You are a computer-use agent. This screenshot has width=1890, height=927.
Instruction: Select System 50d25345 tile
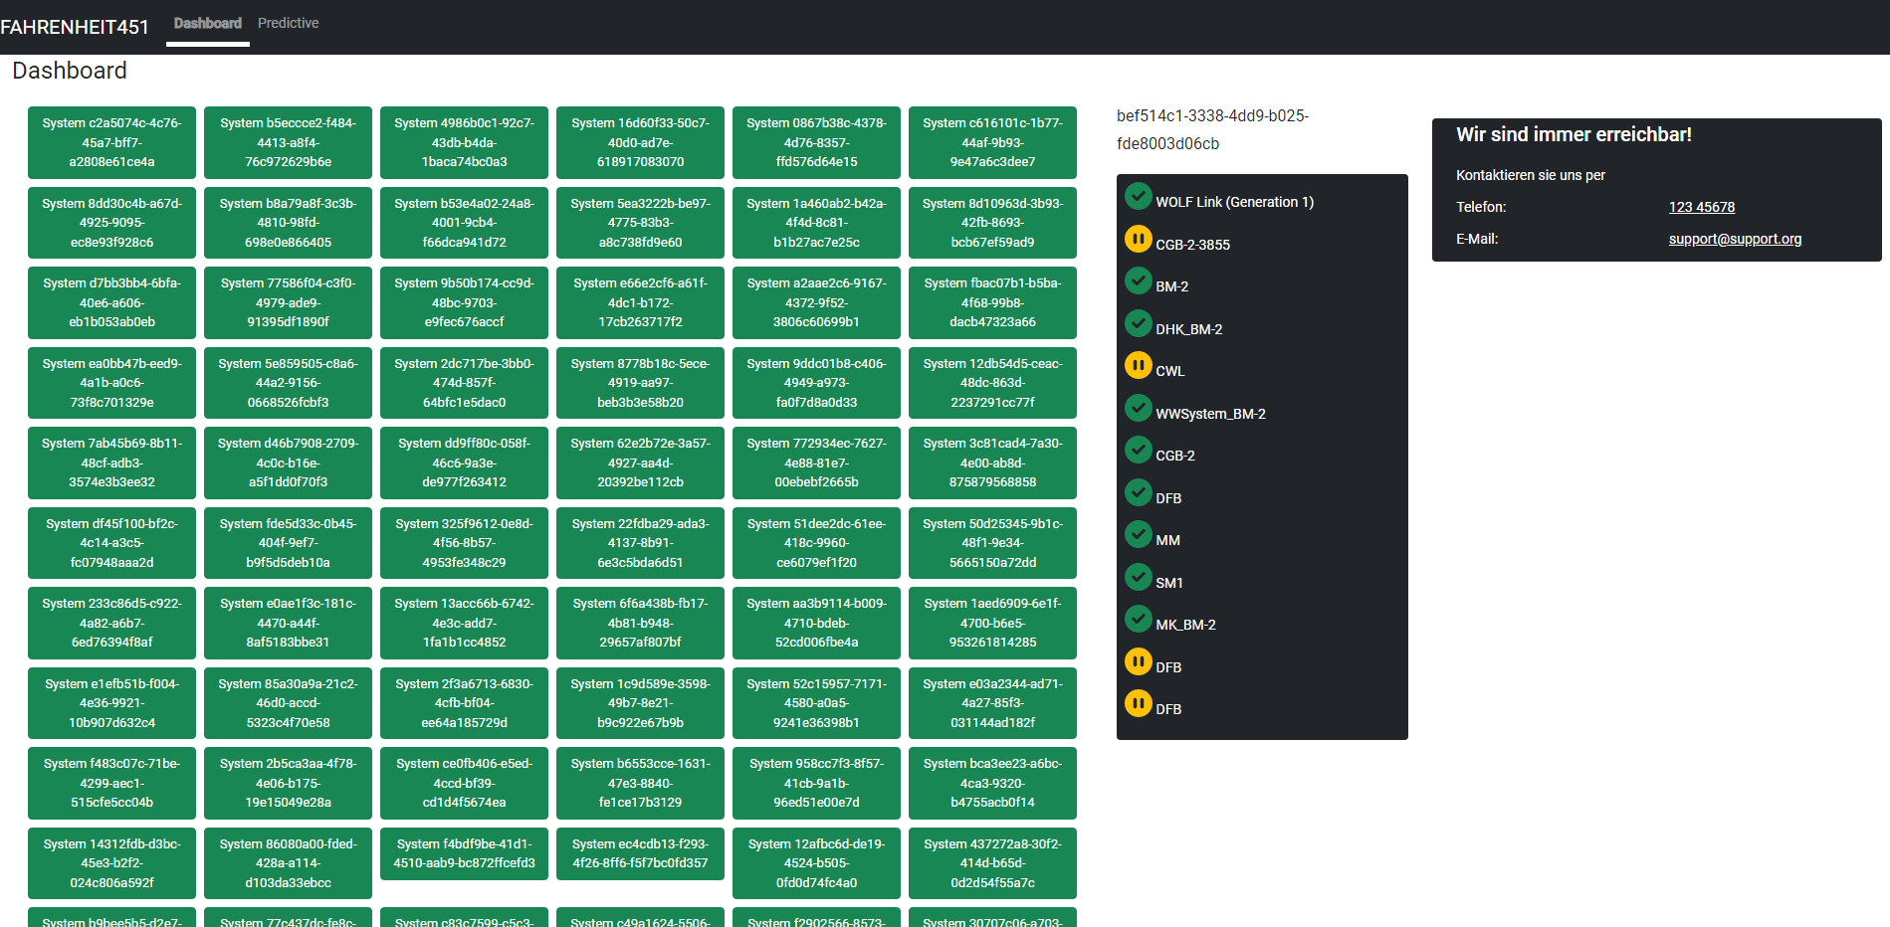(992, 543)
